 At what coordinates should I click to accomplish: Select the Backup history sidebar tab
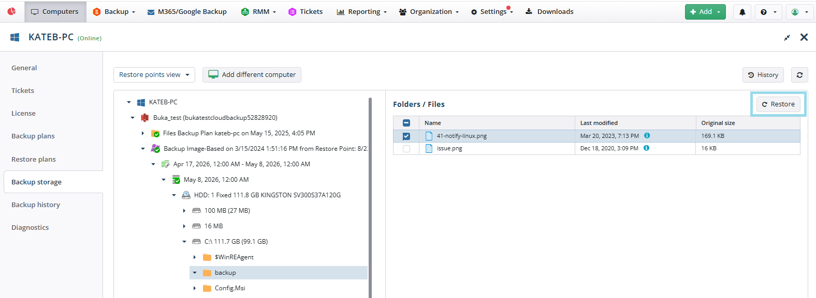[36, 205]
